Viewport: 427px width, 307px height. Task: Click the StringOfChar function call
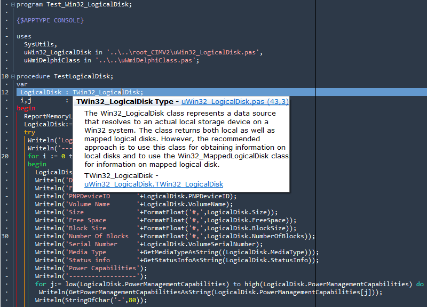[x=88, y=300]
